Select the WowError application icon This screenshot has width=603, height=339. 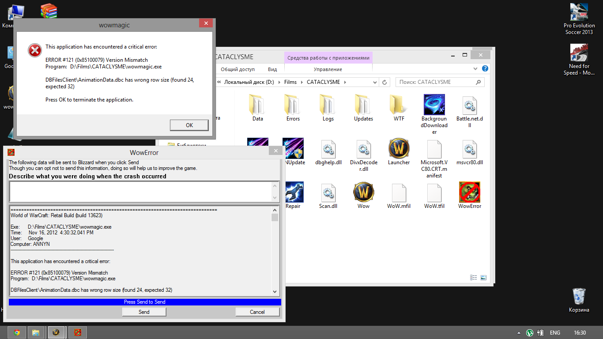pyautogui.click(x=470, y=196)
